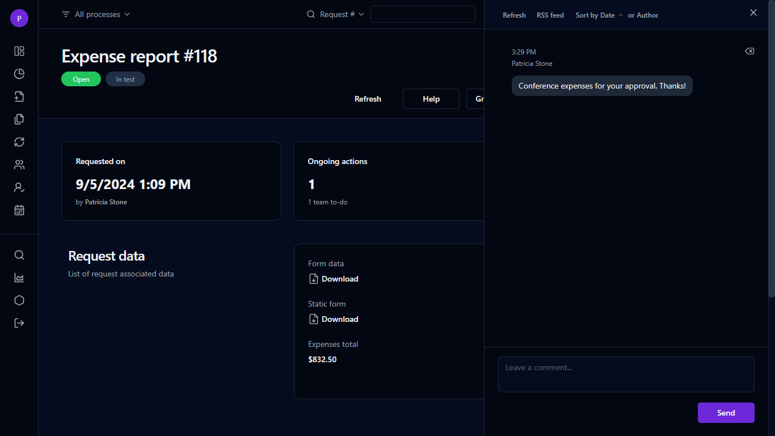This screenshot has width=775, height=436.
Task: Click the pie chart icon in sidebar
Action: tap(19, 74)
